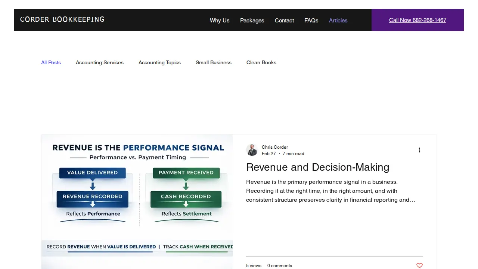Viewport: 478px width, 269px height.
Task: Open the Revenue performance signal thumbnail image
Action: (137, 202)
